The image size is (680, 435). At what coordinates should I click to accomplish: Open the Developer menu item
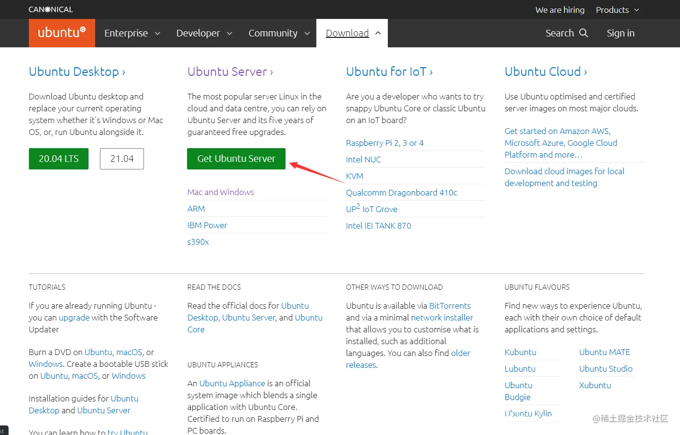[198, 33]
